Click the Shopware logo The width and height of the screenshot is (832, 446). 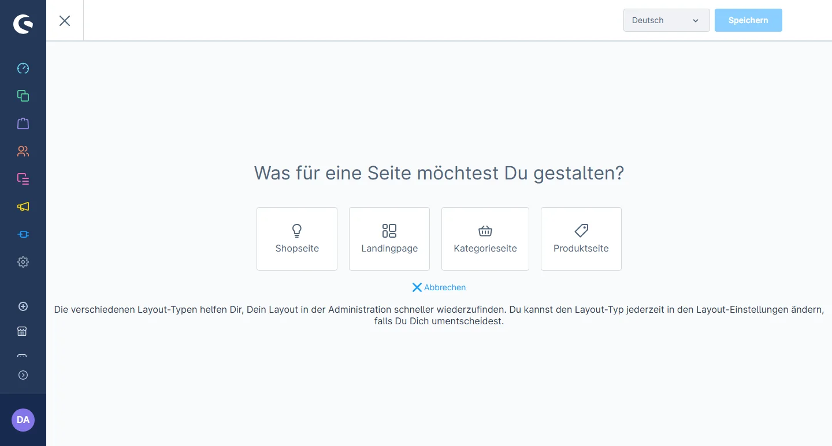point(23,24)
